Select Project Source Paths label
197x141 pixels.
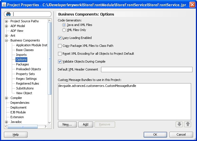24,21
